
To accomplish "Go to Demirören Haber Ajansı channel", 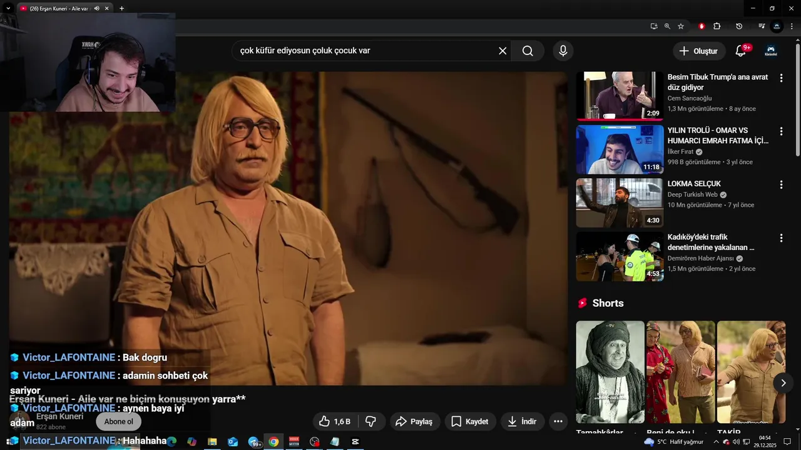I will pos(701,258).
